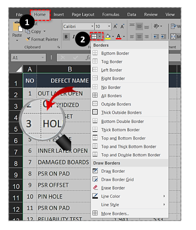Open the Calibri font name dropdown

click(x=92, y=26)
